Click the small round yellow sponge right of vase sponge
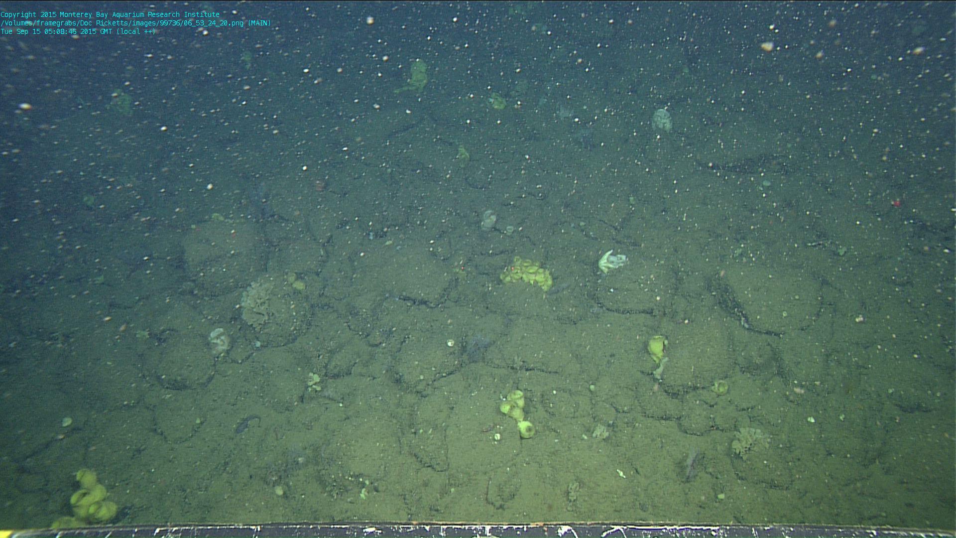956x538 pixels. [719, 387]
